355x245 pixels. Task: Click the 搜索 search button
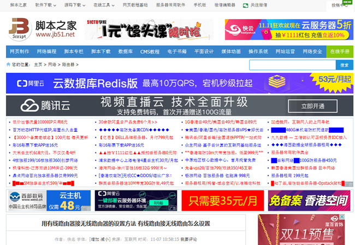[344, 65]
